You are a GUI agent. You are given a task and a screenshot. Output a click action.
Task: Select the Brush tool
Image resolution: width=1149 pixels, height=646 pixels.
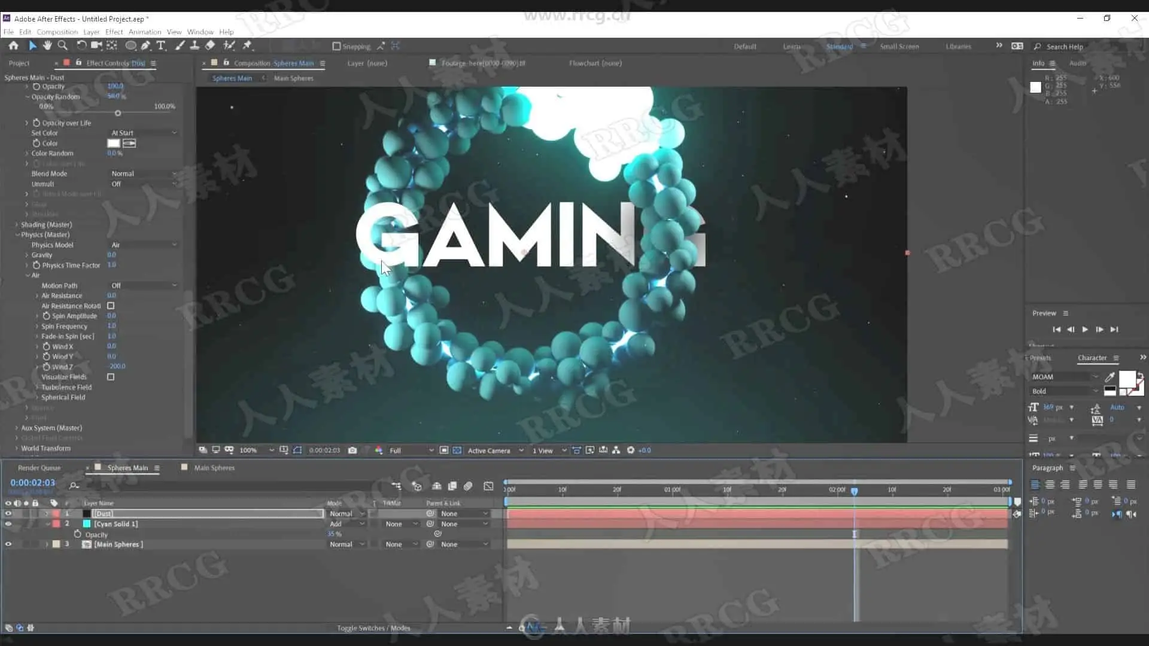180,45
